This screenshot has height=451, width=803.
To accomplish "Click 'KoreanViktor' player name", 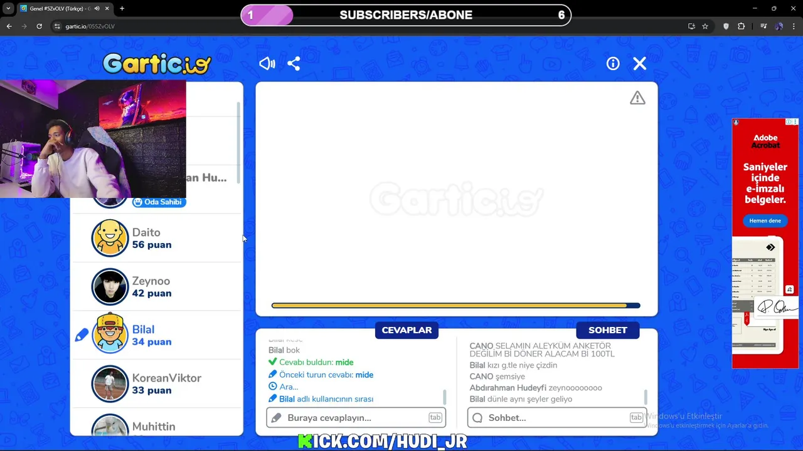I will pyautogui.click(x=166, y=378).
